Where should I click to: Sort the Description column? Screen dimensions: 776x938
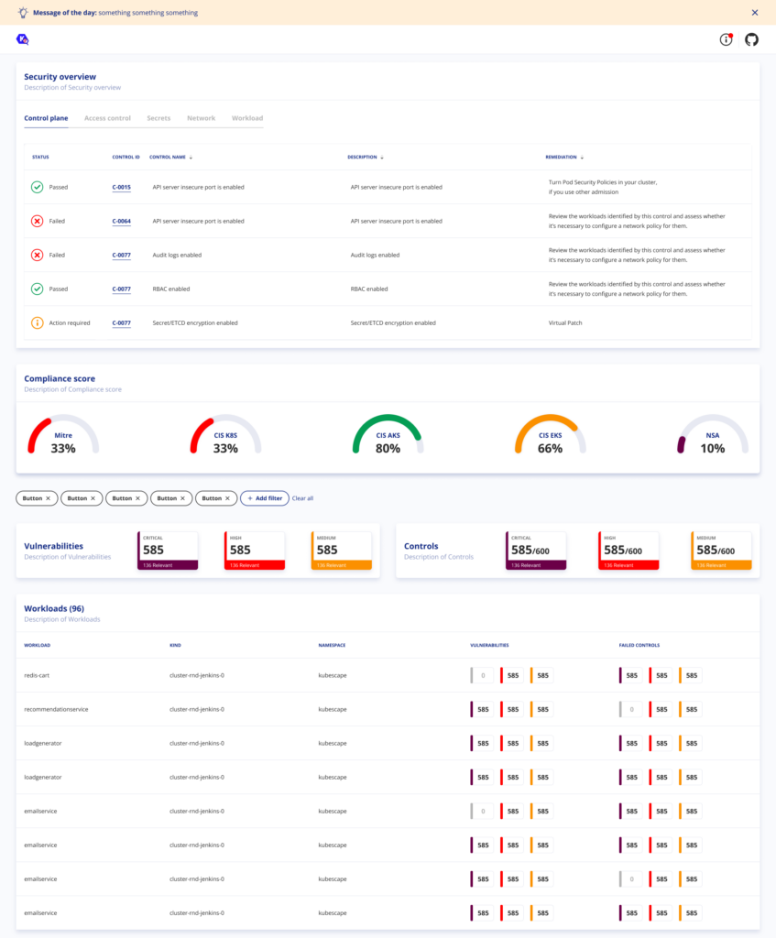381,158
